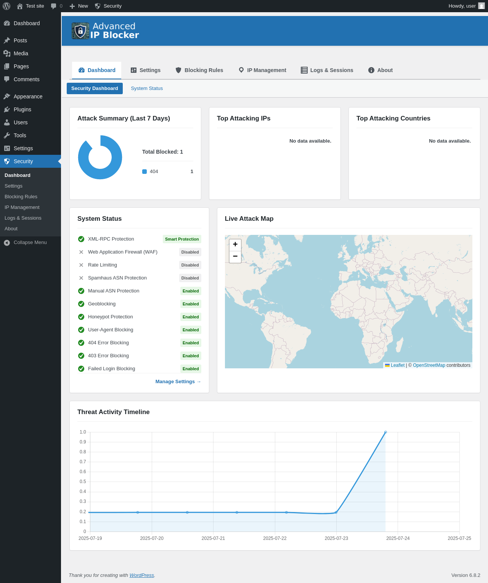Click the blue 404 legend swatch
This screenshot has height=583, width=488.
[144, 172]
